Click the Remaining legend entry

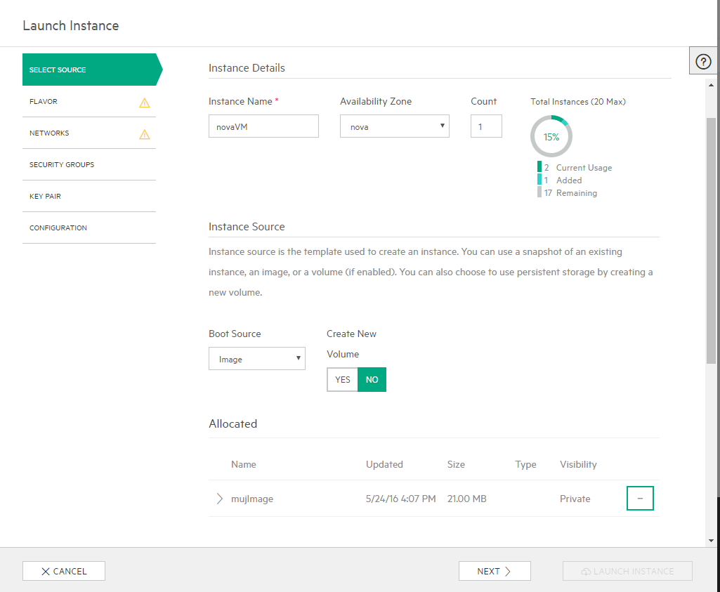pyautogui.click(x=568, y=193)
